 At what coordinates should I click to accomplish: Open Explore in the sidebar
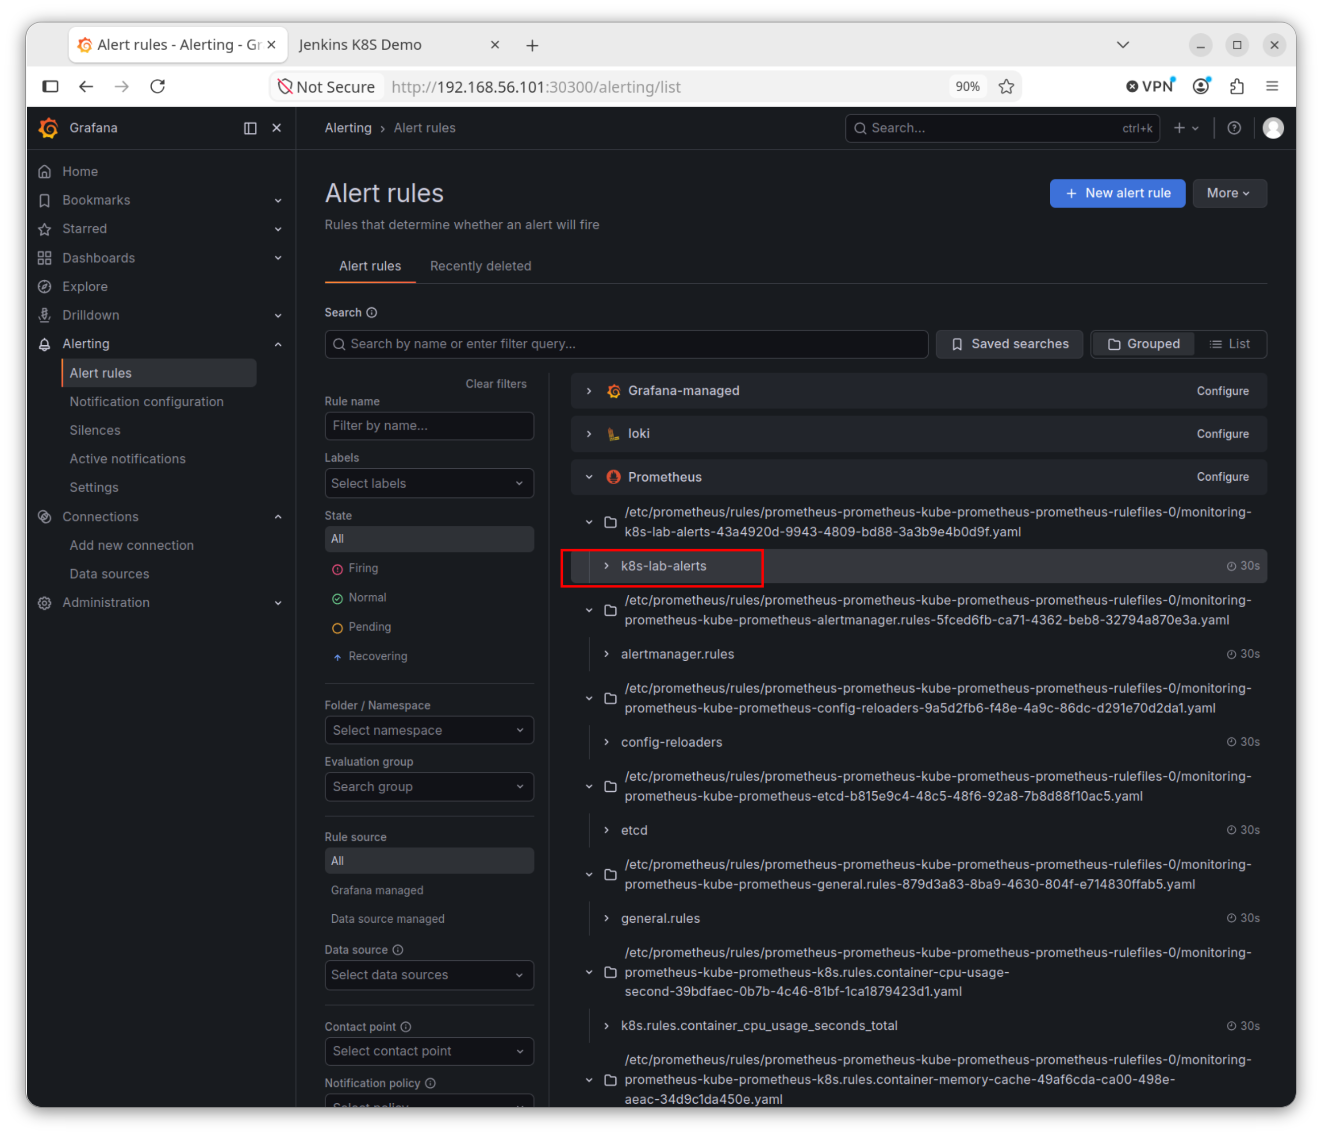coord(85,286)
